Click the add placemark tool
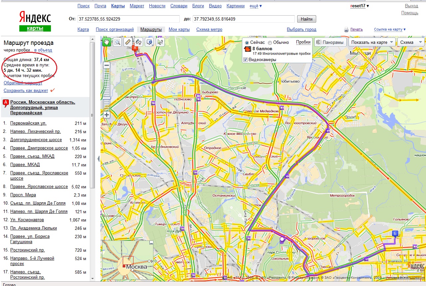 coord(150,42)
